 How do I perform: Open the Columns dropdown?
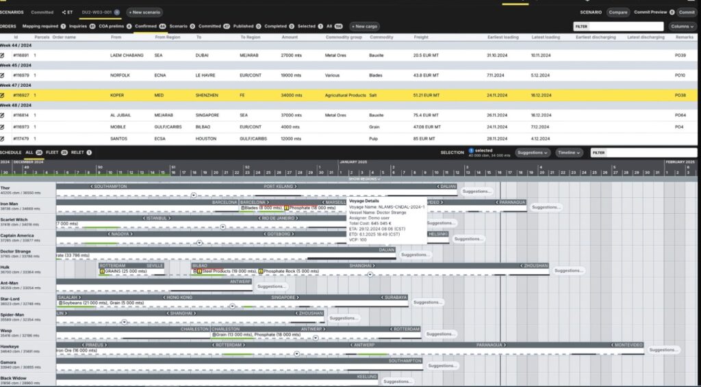[x=683, y=26]
